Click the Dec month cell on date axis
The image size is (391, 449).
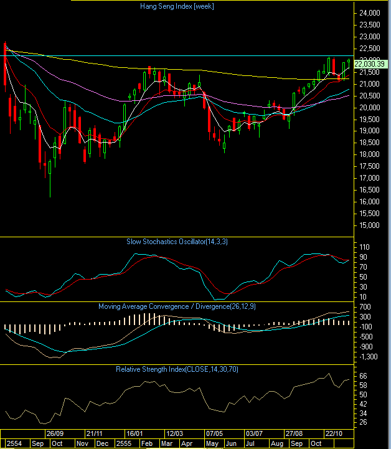coord(103,443)
